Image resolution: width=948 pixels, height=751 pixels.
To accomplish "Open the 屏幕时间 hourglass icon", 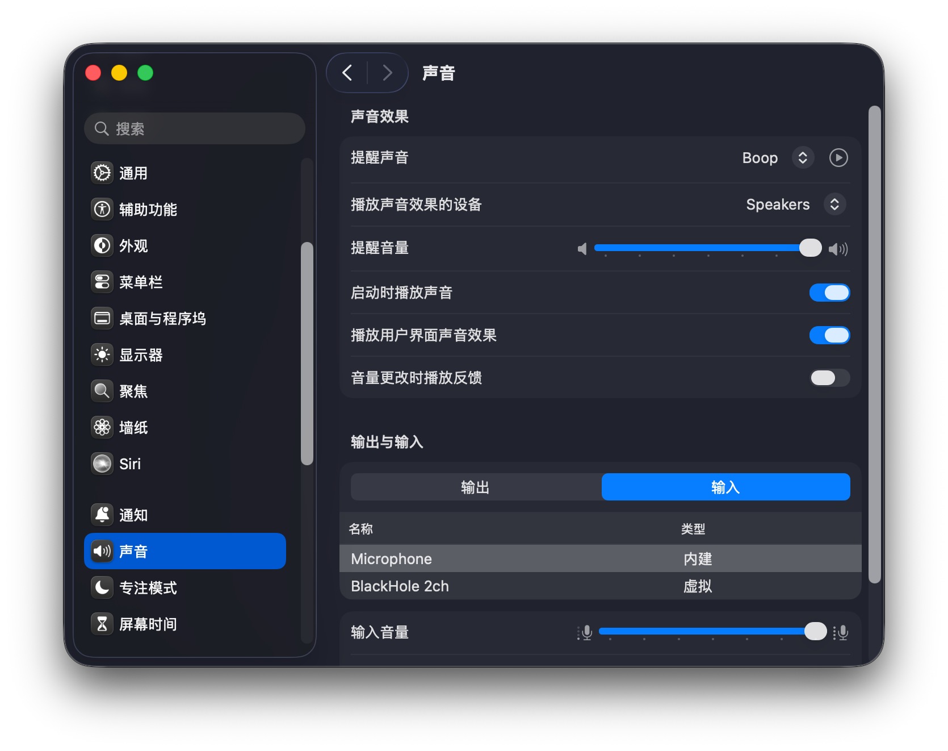I will pos(102,624).
